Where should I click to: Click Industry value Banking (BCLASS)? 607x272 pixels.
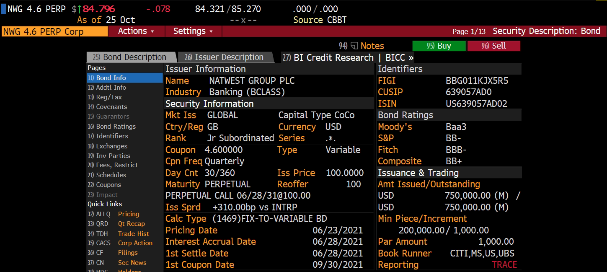coord(247,92)
